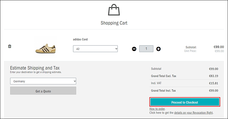Open the How to order link
Image resolution: width=228 pixels, height=119 pixels.
coord(157,109)
